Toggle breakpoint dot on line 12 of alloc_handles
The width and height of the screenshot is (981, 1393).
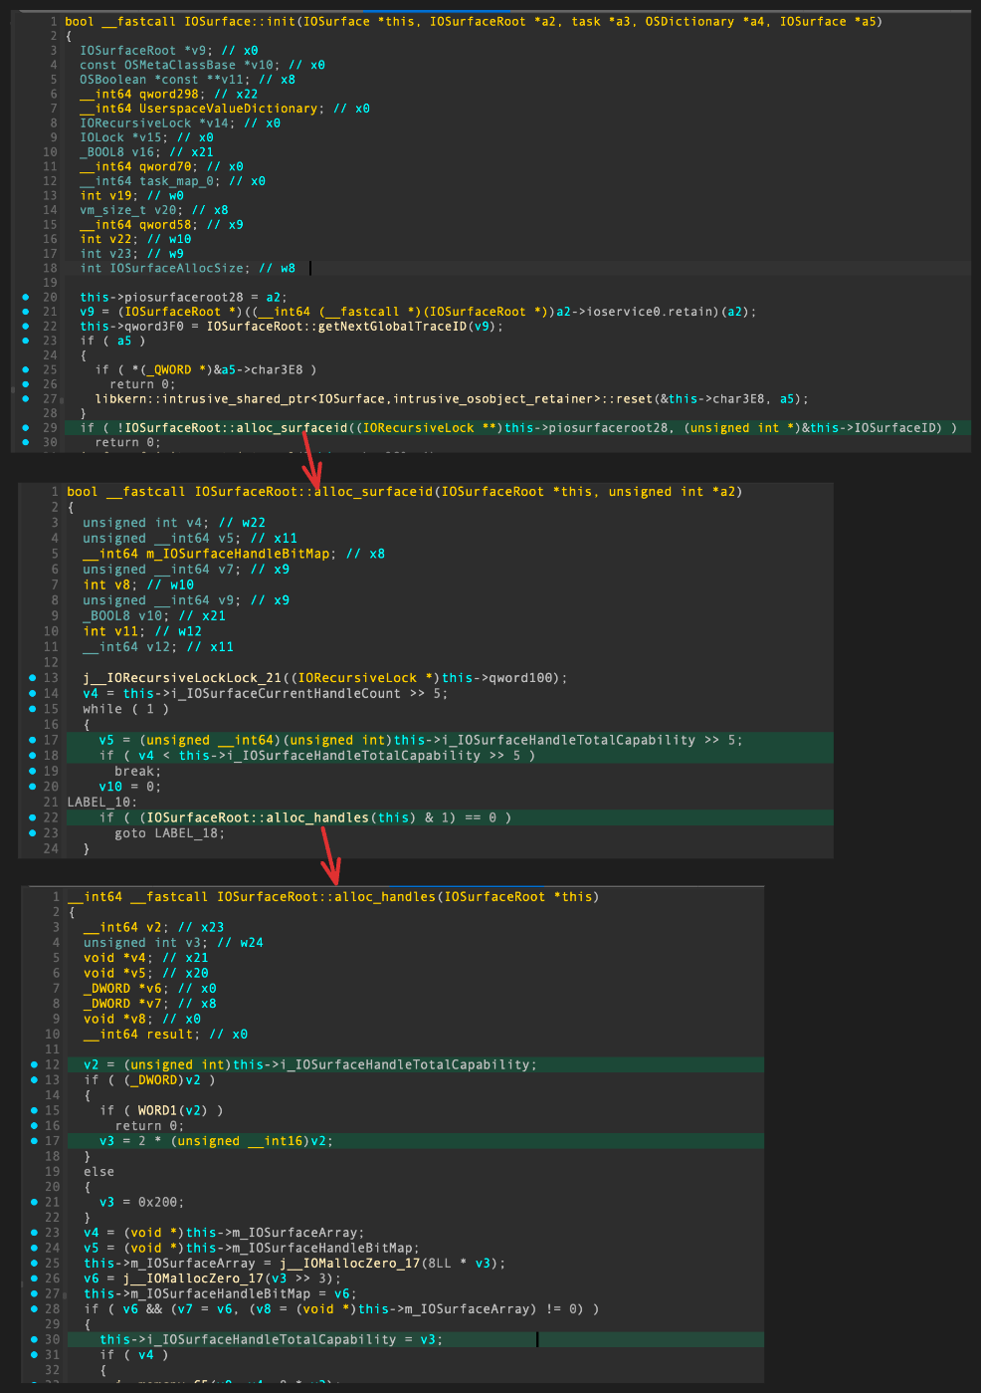click(34, 1064)
